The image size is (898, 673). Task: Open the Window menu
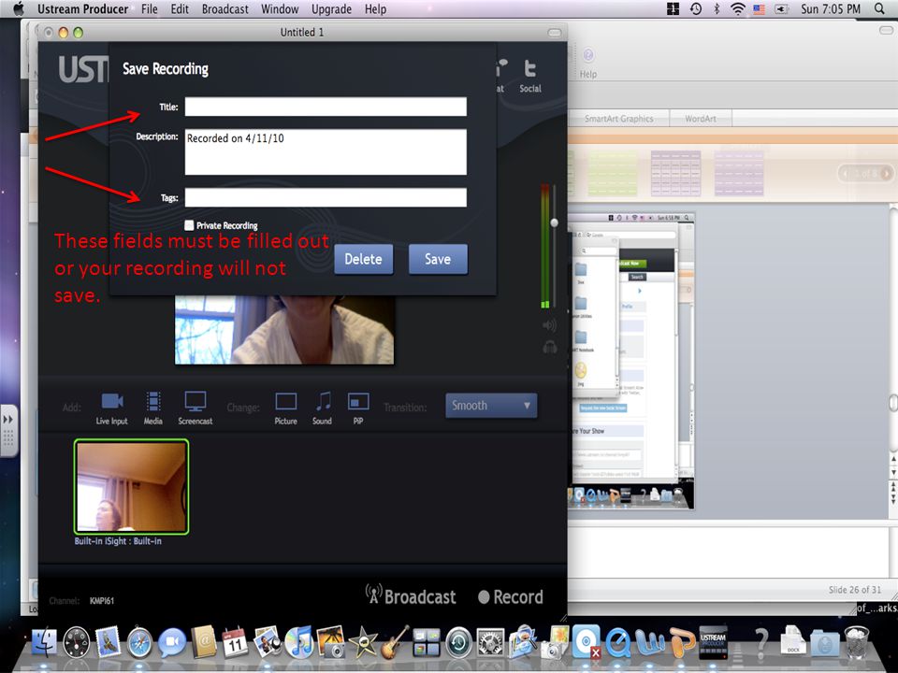tap(280, 8)
